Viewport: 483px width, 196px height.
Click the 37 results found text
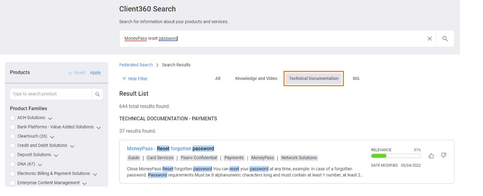tap(138, 131)
